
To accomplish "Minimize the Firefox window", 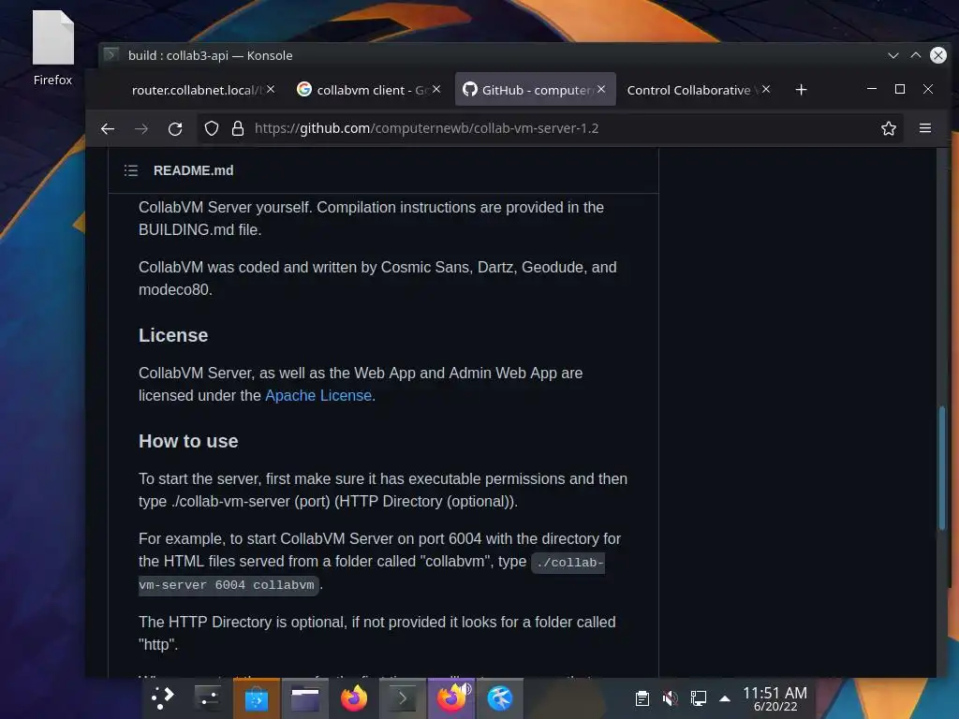I will pos(872,89).
